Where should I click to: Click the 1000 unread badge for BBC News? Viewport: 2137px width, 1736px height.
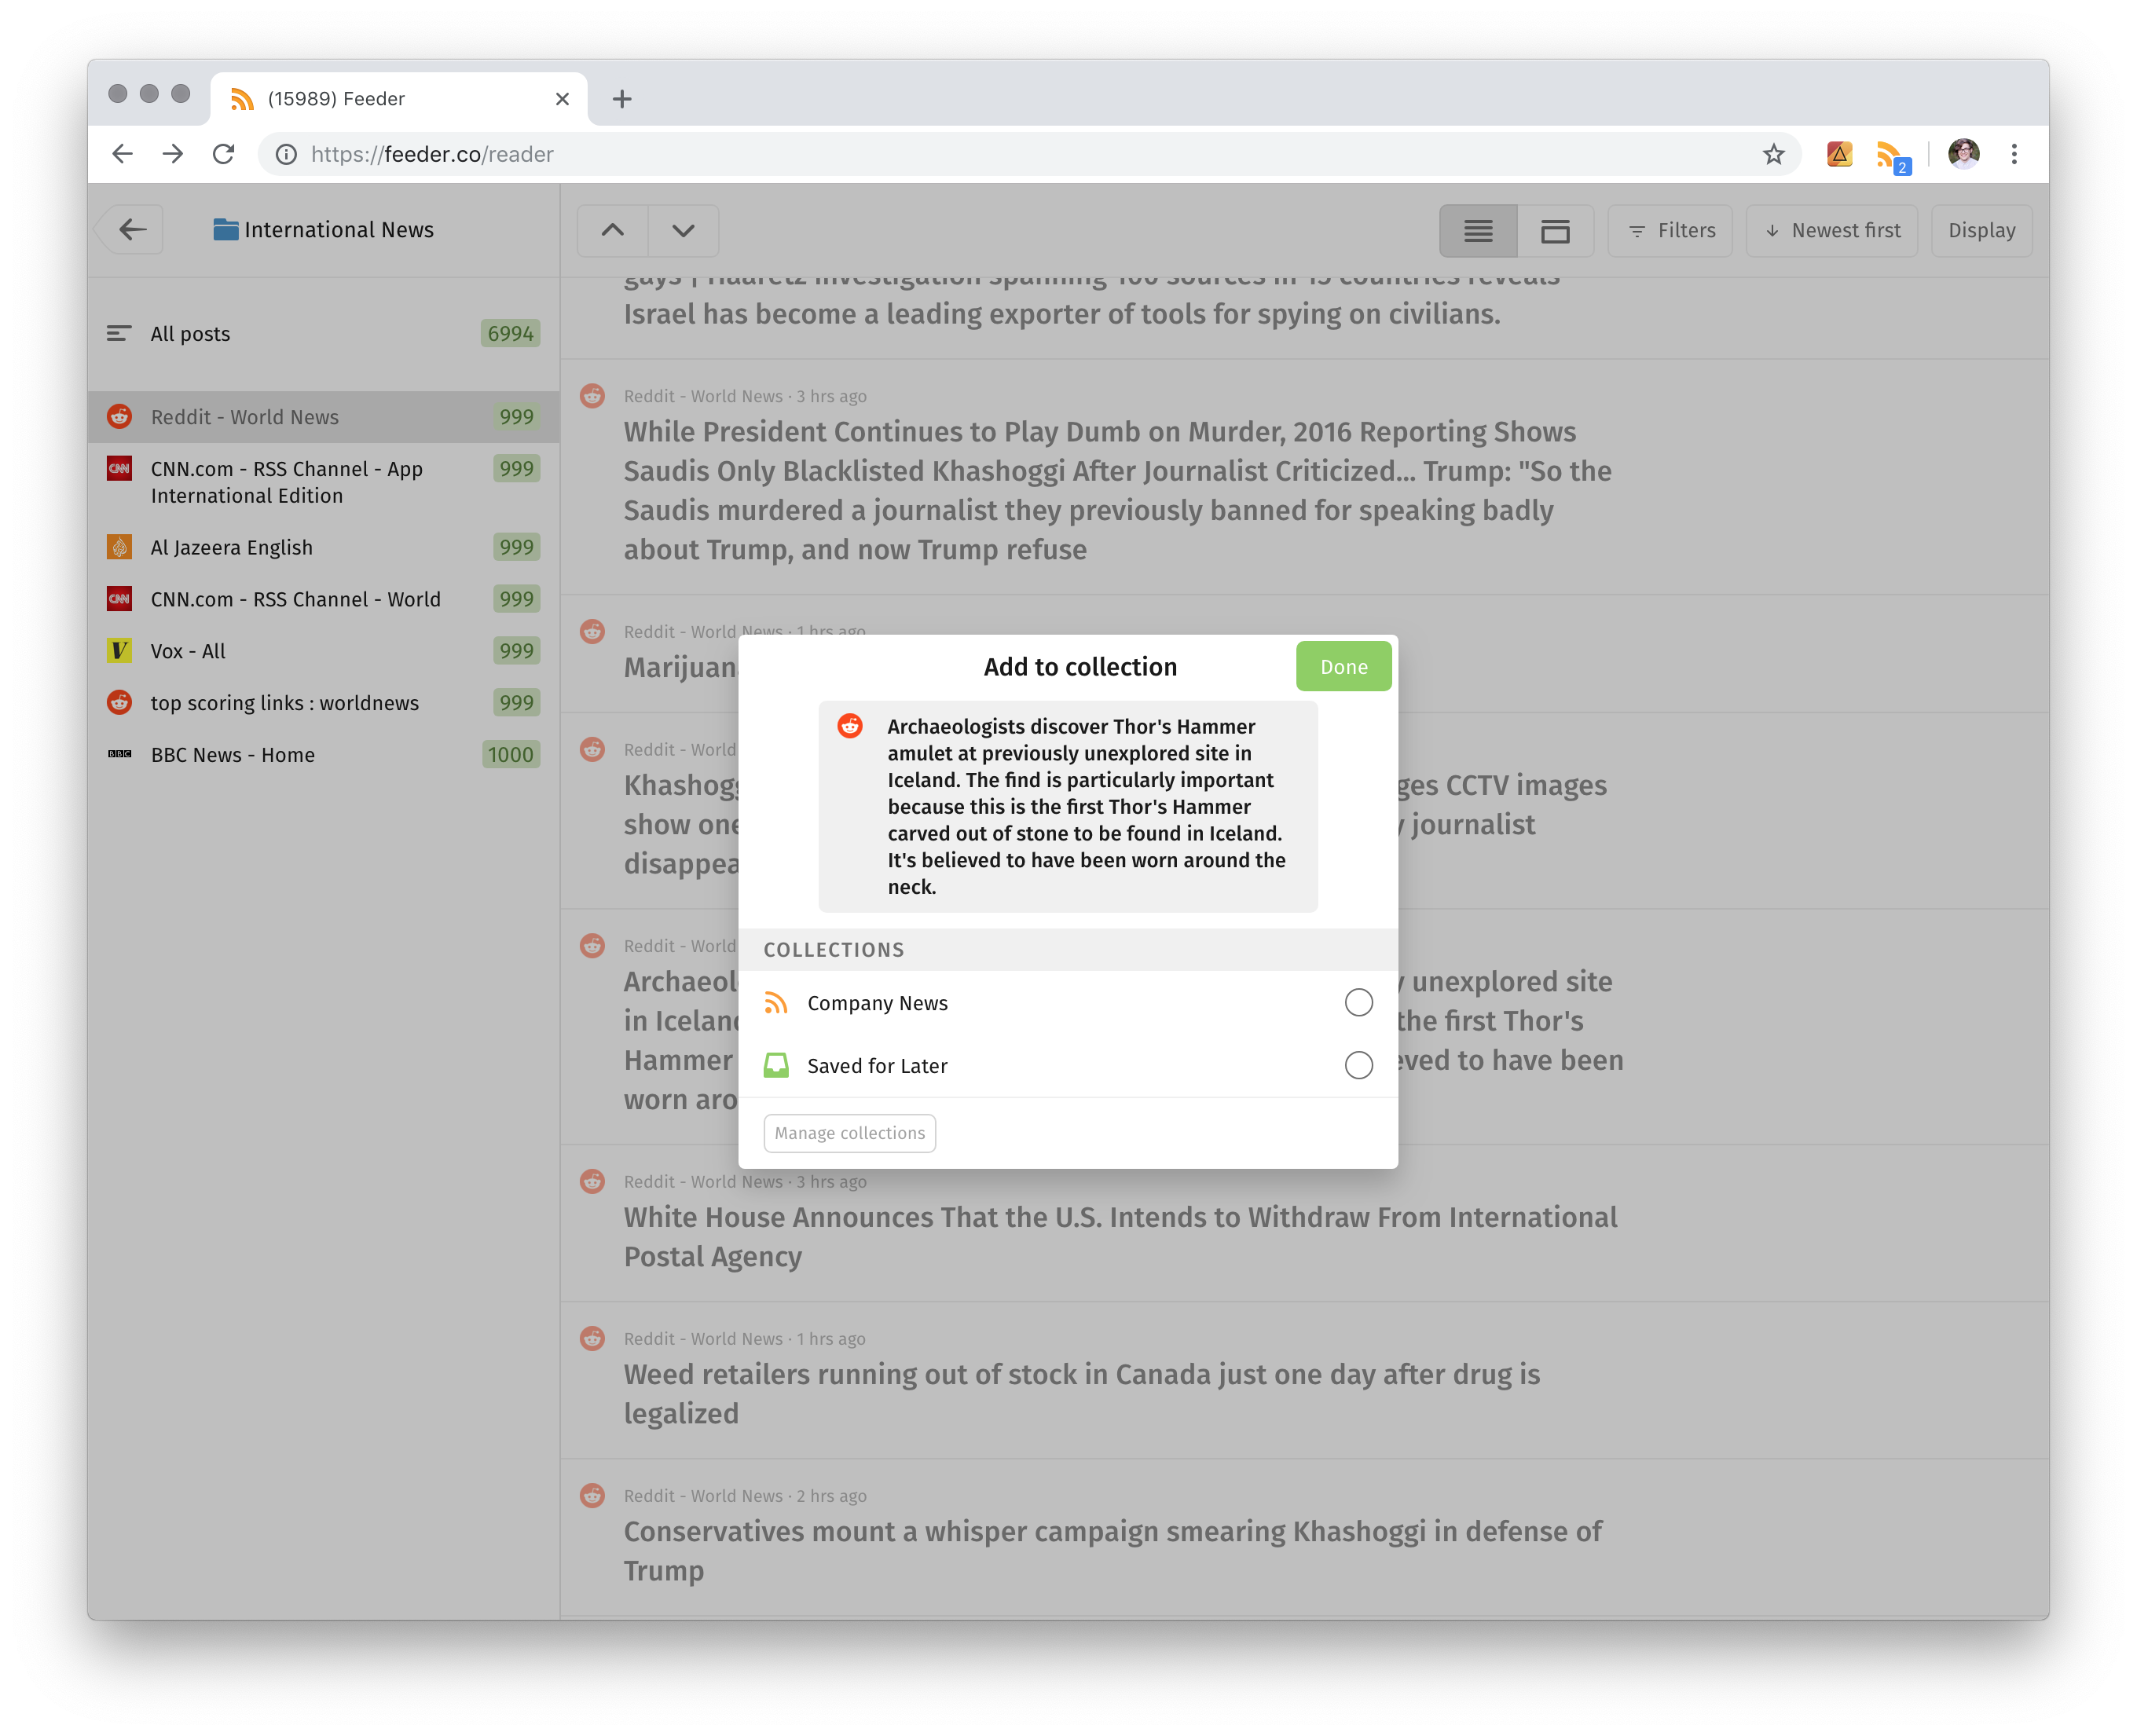click(x=510, y=755)
